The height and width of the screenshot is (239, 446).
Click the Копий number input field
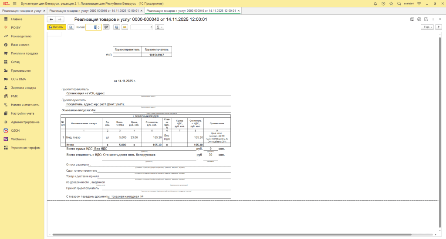[x=91, y=27]
